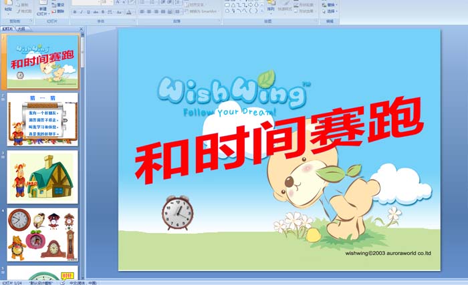The height and width of the screenshot is (285, 468).
Task: Click the Convert to SmartArt command
Action: click(201, 11)
